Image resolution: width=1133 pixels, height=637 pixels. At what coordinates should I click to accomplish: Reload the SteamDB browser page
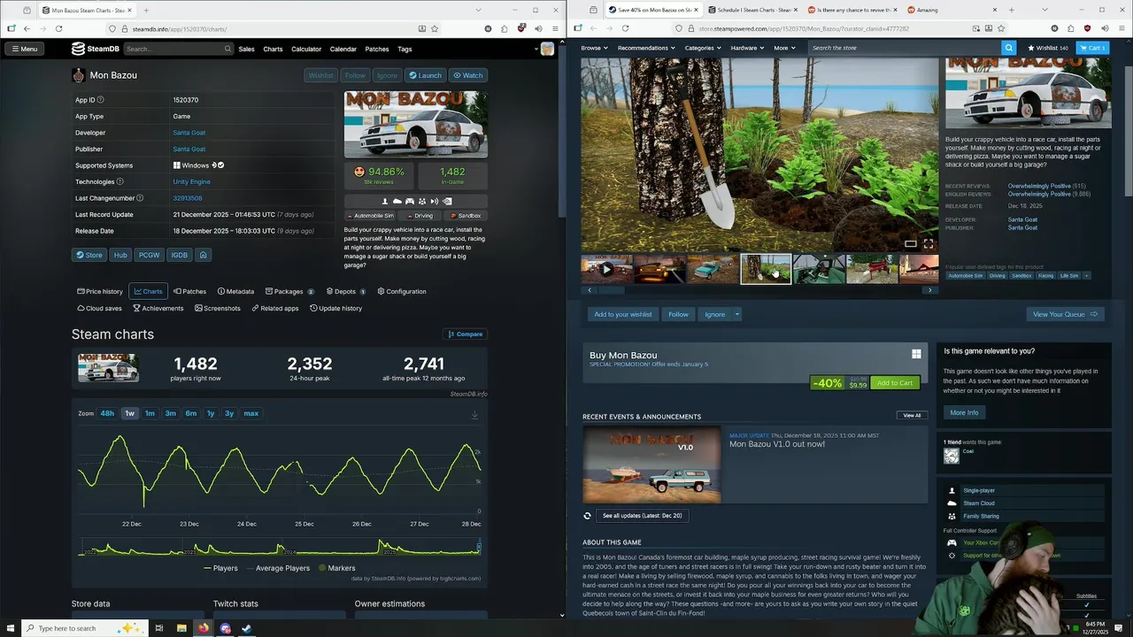(58, 28)
